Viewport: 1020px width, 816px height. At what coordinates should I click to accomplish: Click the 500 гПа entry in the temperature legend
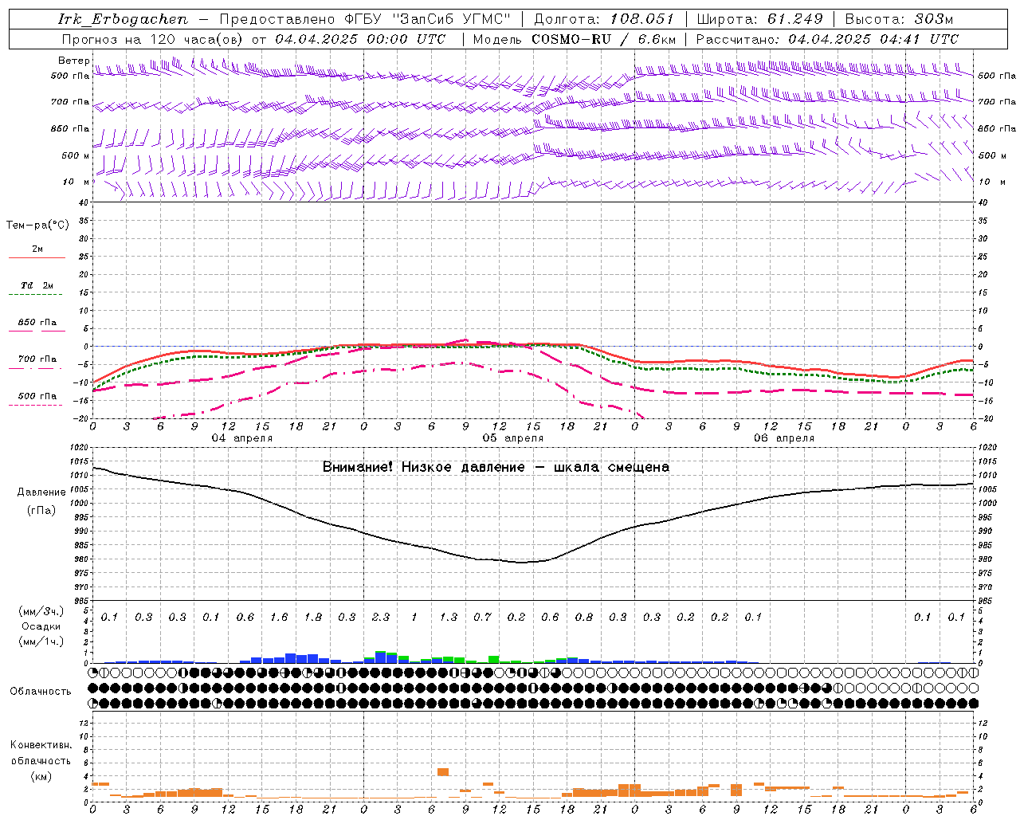tap(37, 396)
